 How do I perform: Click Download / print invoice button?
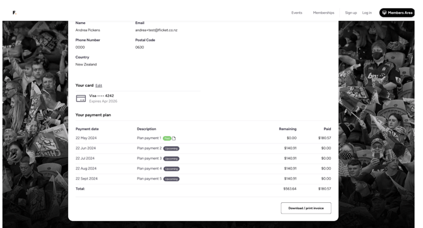coord(306,208)
